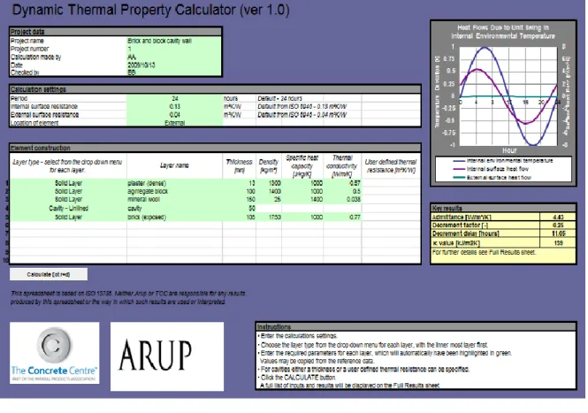
Task: Select aggregate block conductivity '0.5'
Action: pos(343,191)
